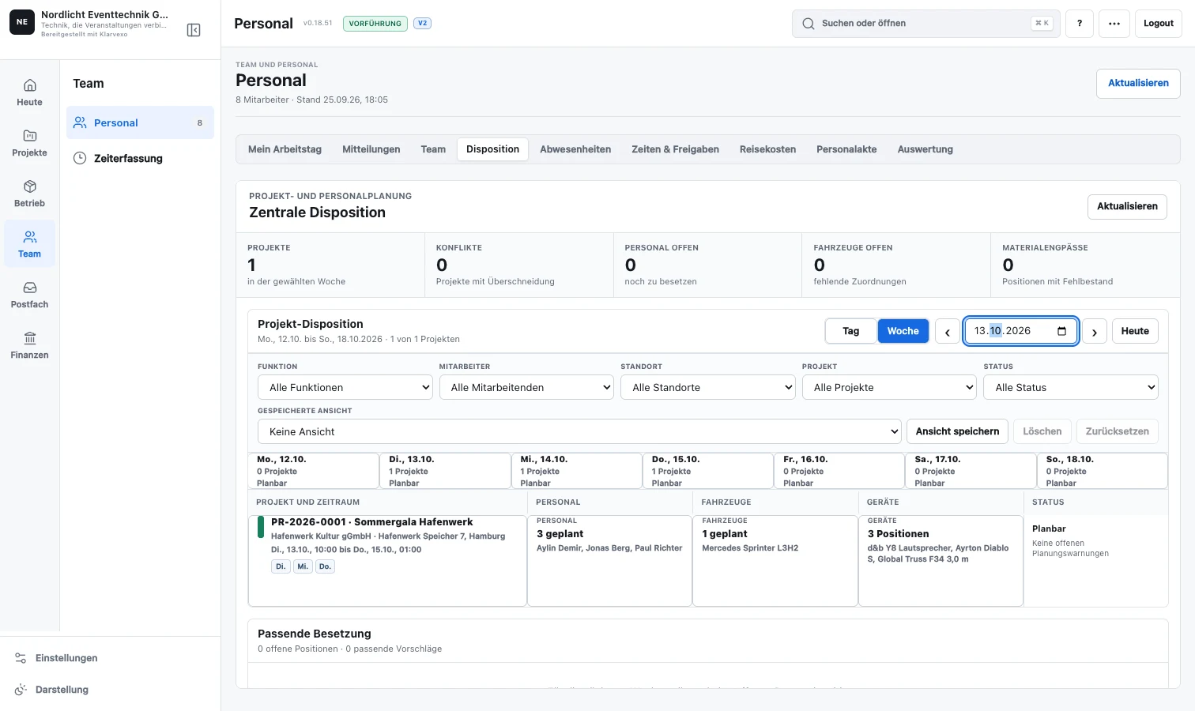Viewport: 1195px width, 711px height.
Task: Open Postfach in the left rail
Action: pyautogui.click(x=30, y=295)
